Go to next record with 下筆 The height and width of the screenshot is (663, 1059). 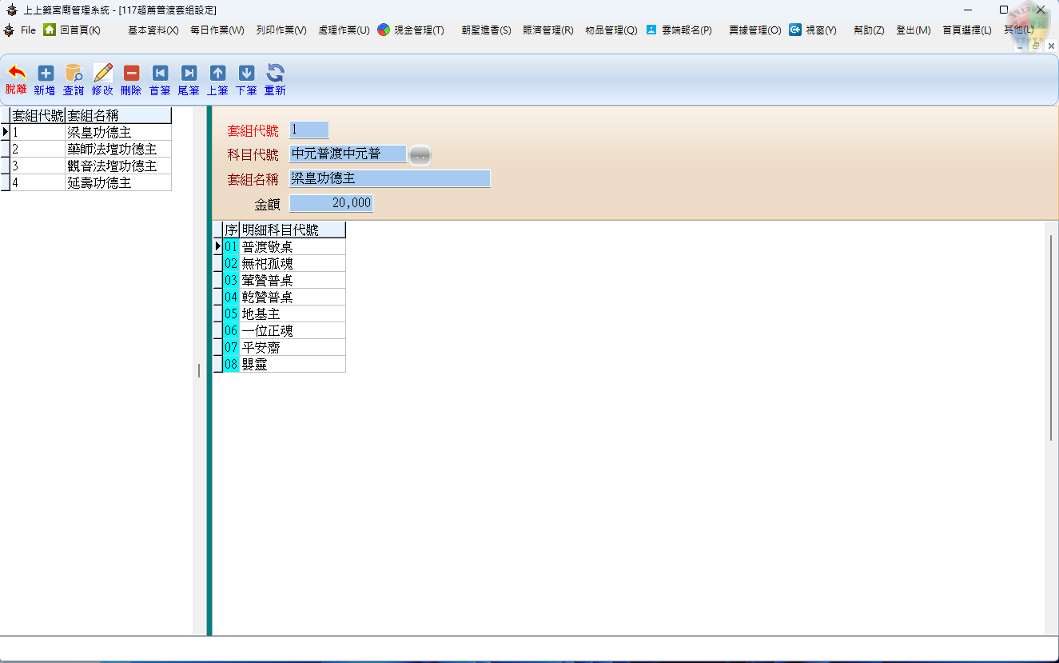246,74
